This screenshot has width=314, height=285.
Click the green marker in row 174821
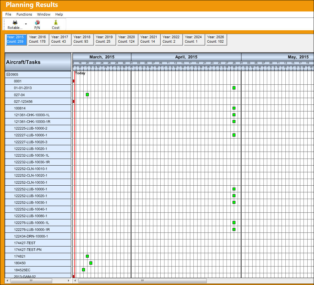pyautogui.click(x=87, y=256)
